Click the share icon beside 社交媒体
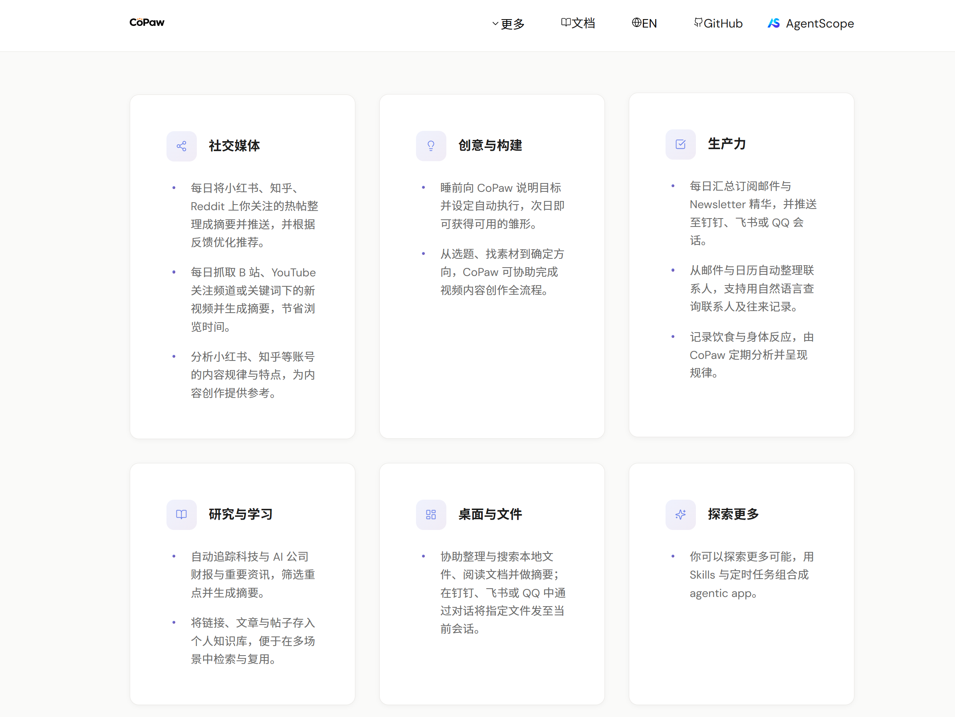 (181, 146)
